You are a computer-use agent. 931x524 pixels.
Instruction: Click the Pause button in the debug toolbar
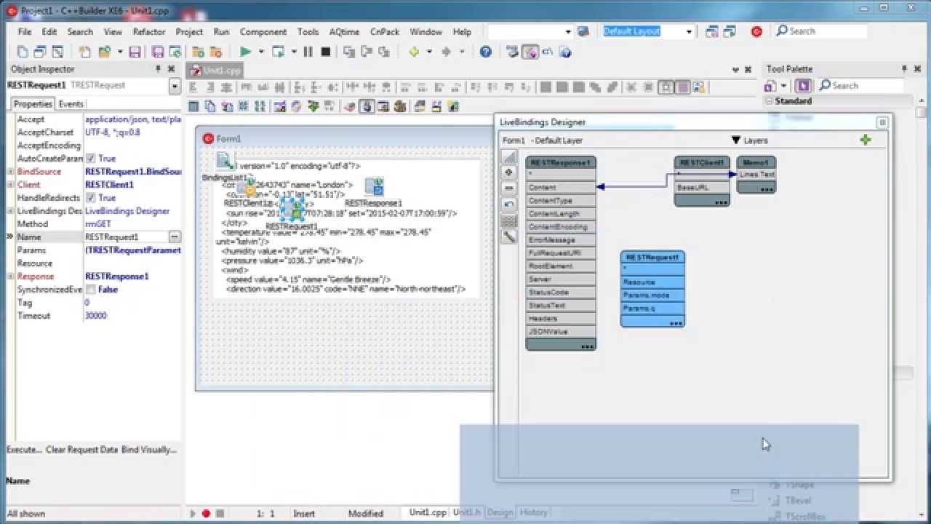click(308, 52)
